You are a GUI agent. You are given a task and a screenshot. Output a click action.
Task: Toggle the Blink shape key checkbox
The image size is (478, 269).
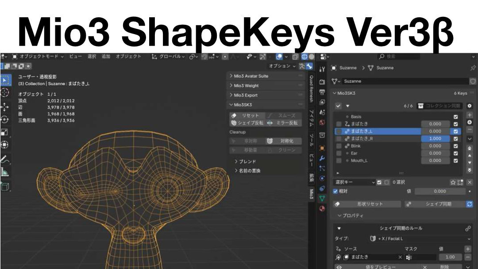click(455, 146)
